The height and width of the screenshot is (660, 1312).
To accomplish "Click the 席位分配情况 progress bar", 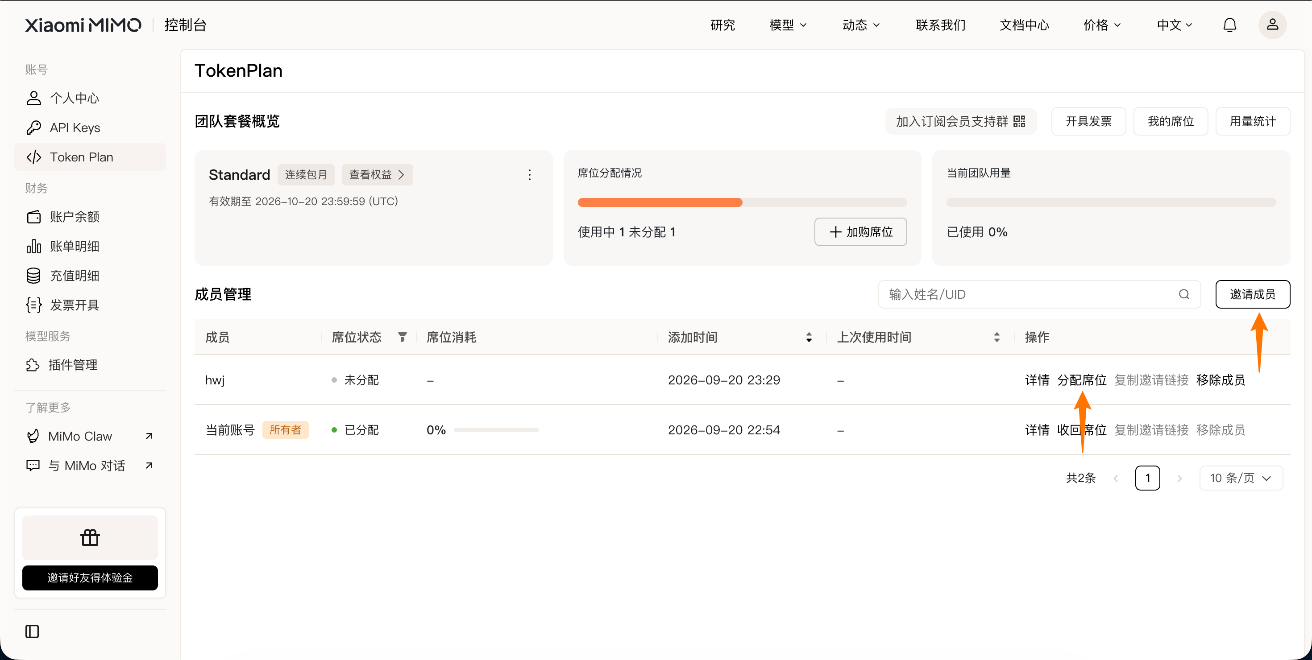I will coord(742,202).
